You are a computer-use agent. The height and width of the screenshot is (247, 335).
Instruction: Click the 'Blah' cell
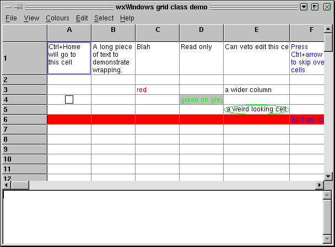tap(158, 58)
